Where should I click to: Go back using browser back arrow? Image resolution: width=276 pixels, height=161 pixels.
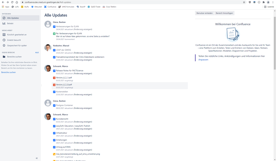click(x=3, y=2)
